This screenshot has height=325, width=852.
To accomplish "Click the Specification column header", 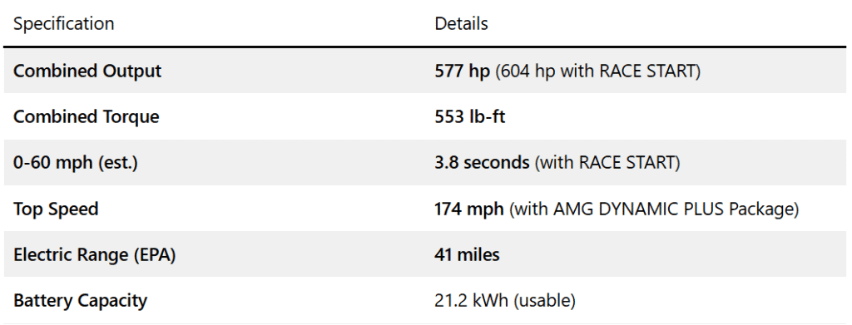I will 63,24.
